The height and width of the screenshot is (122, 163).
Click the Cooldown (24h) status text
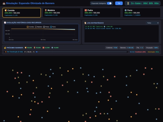(x=140, y=52)
